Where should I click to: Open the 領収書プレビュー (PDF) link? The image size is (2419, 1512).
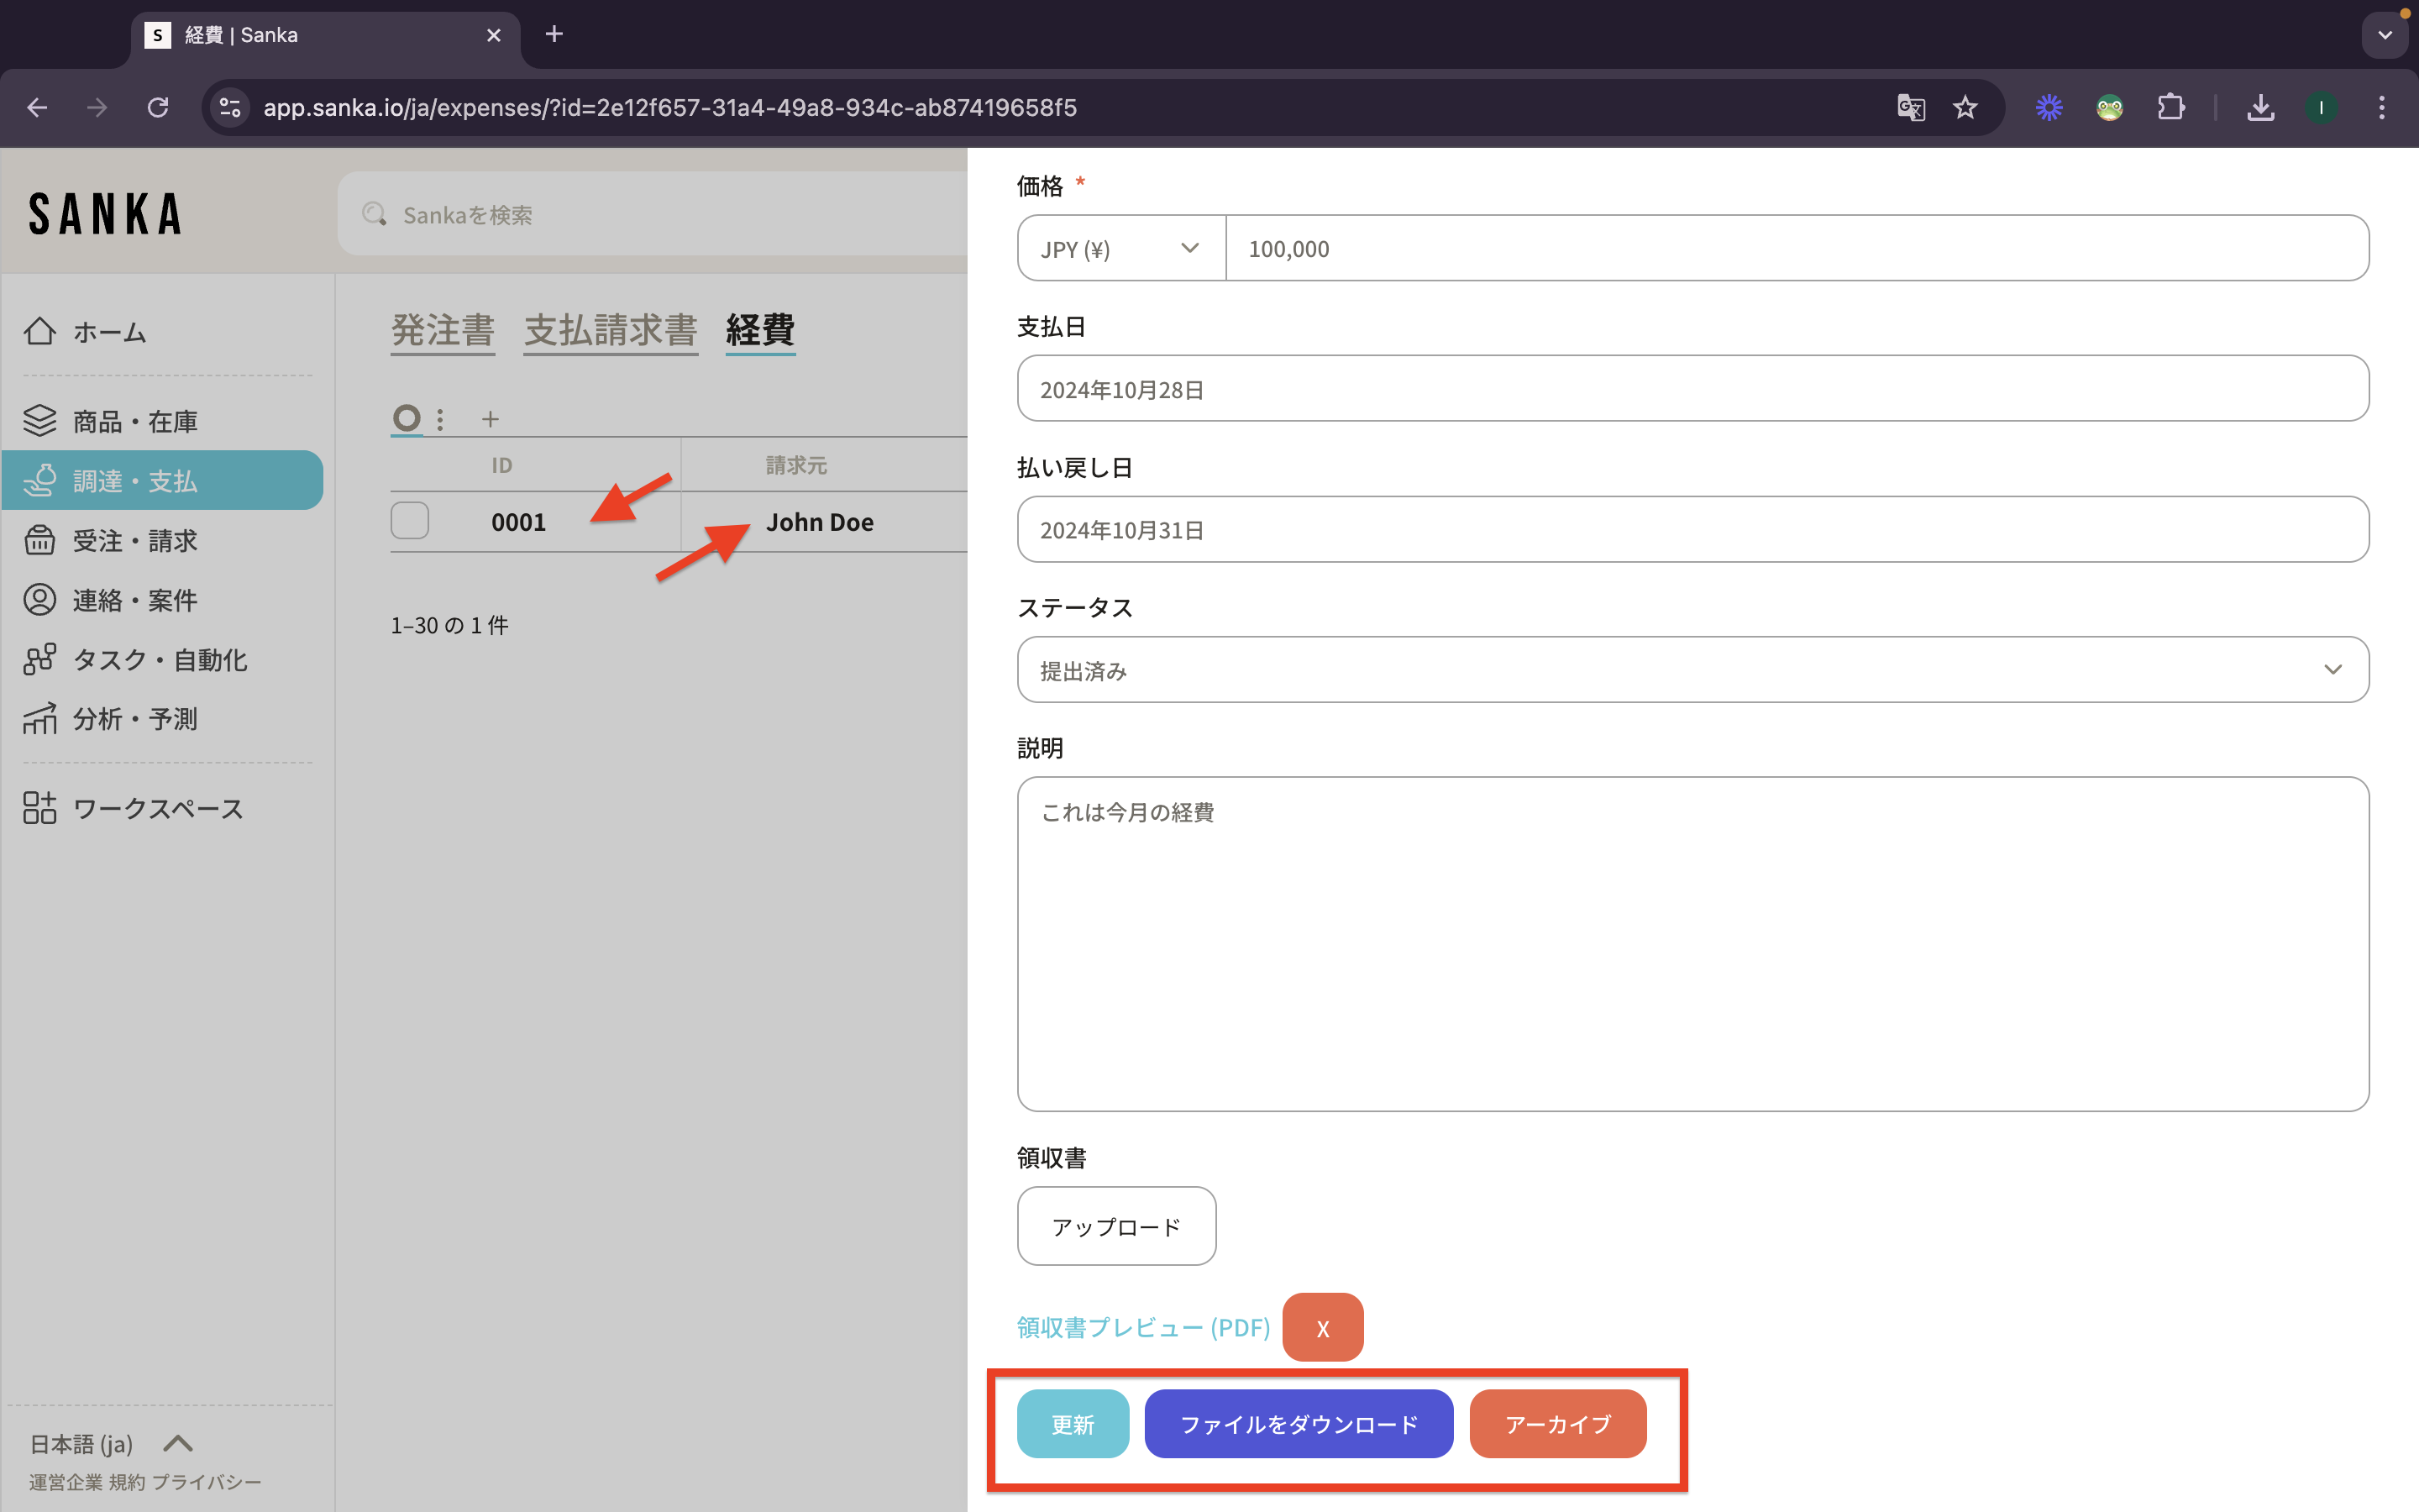coord(1142,1327)
